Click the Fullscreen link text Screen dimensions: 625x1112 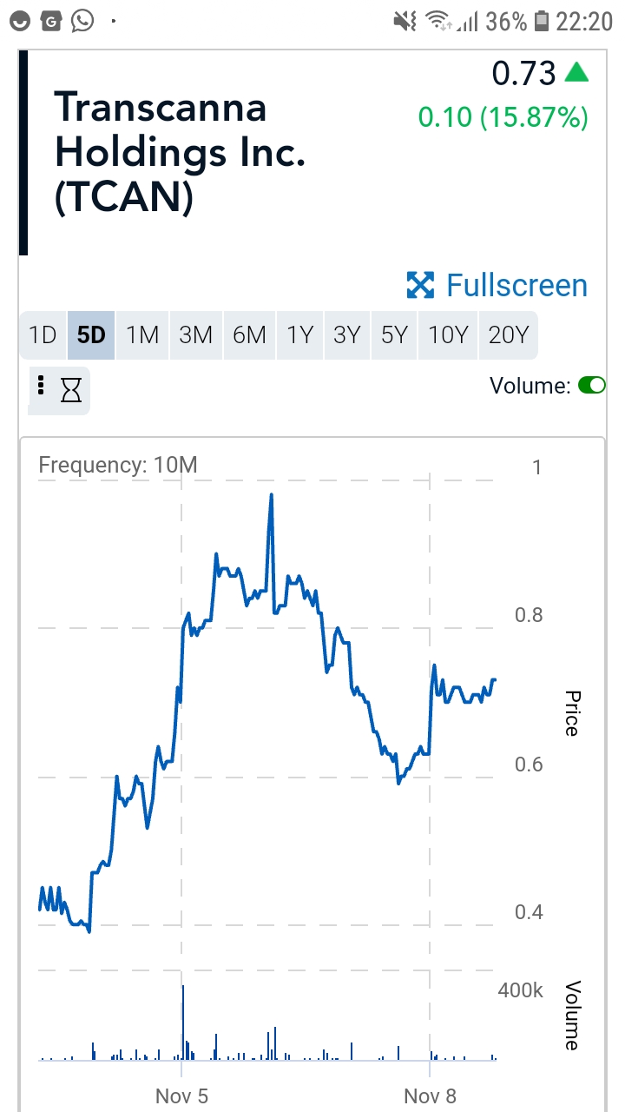pyautogui.click(x=516, y=285)
